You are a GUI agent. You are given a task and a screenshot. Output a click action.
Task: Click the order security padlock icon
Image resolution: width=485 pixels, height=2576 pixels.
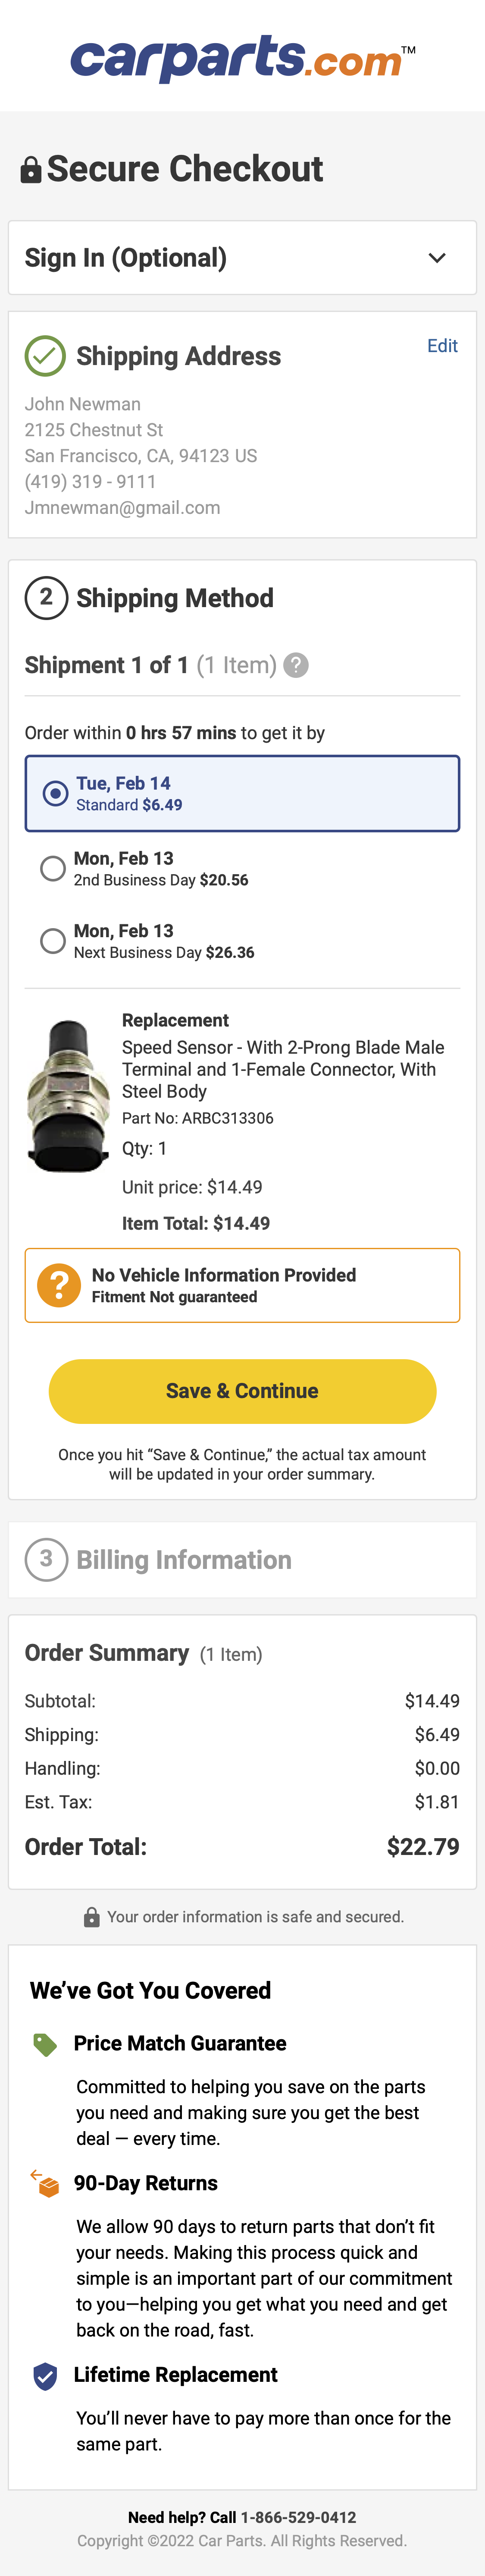coord(91,1917)
